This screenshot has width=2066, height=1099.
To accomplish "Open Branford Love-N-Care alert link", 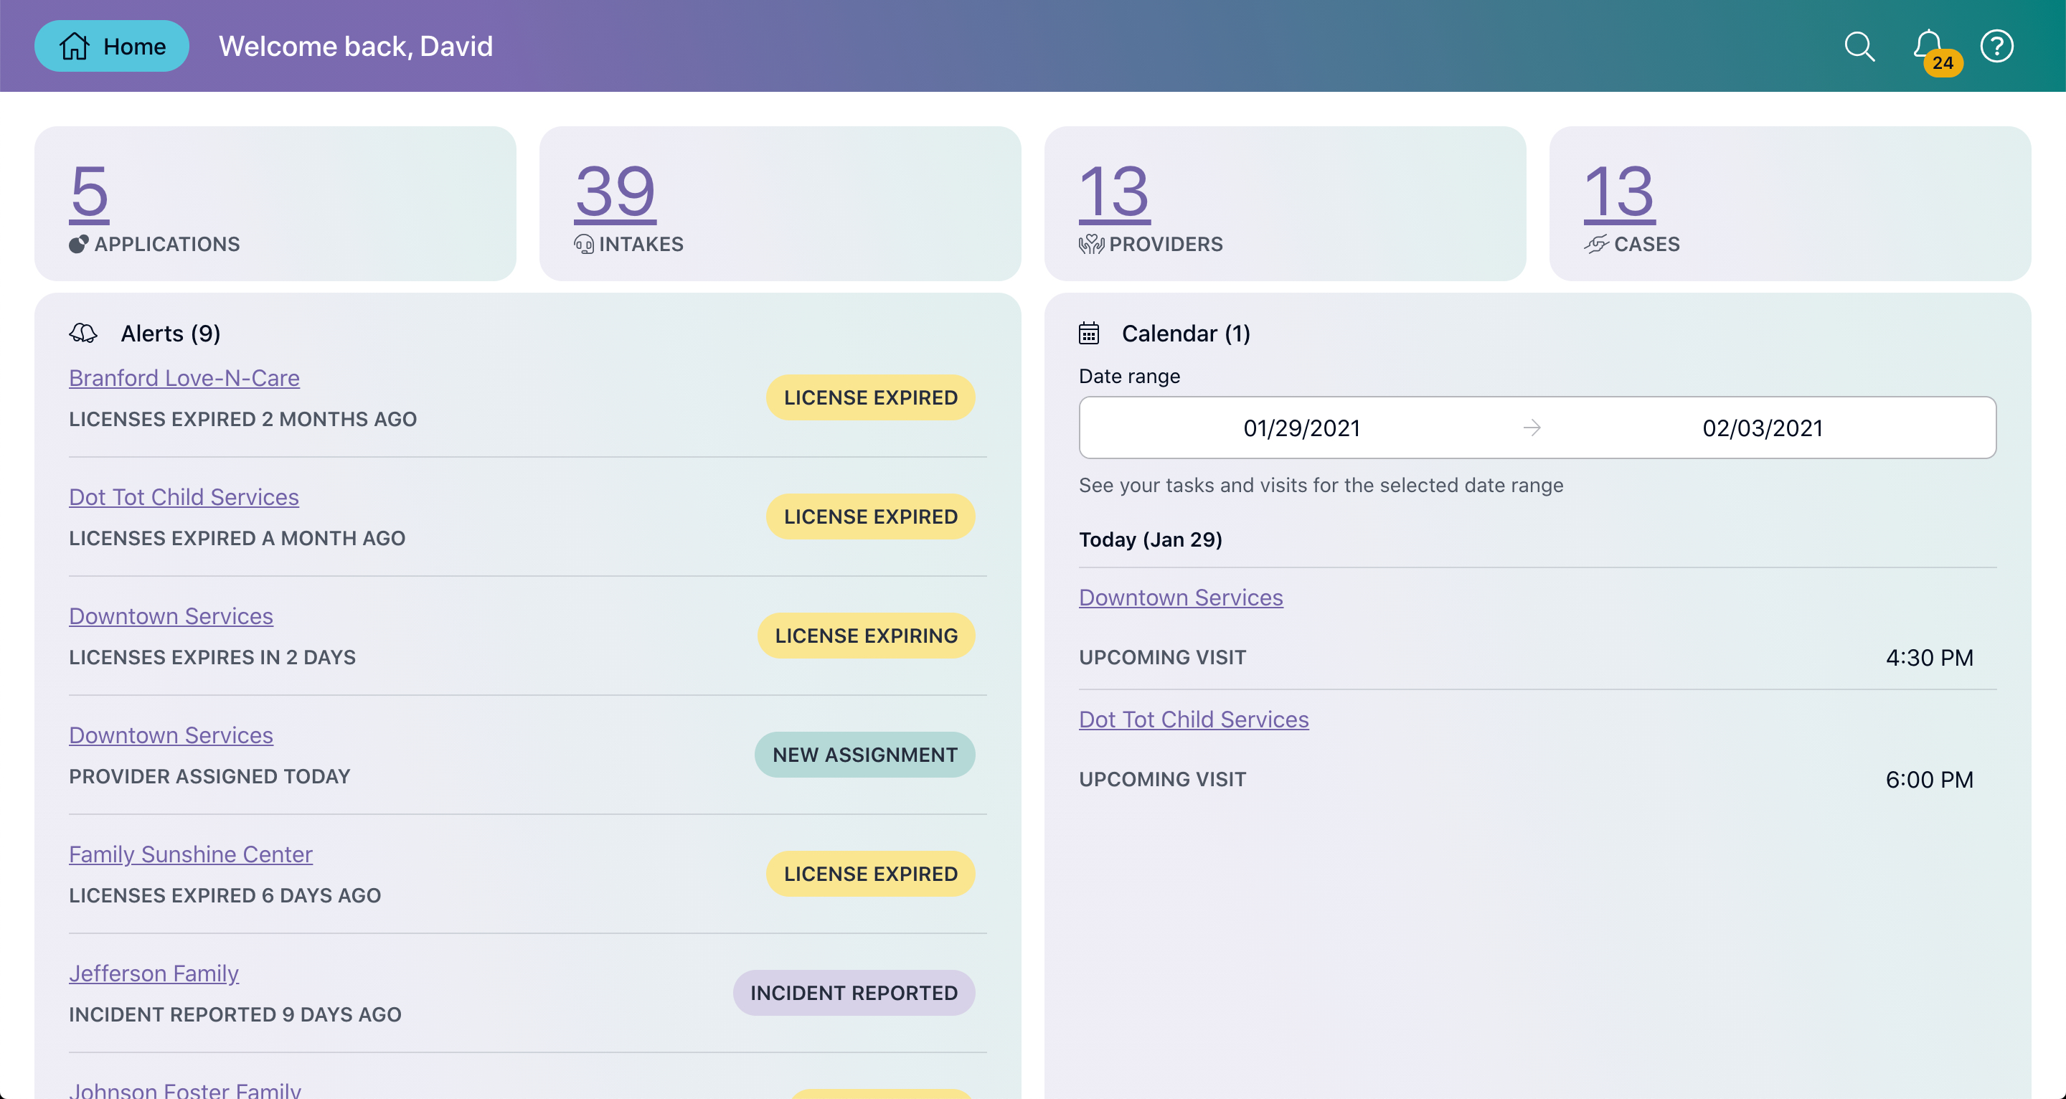I will [184, 378].
